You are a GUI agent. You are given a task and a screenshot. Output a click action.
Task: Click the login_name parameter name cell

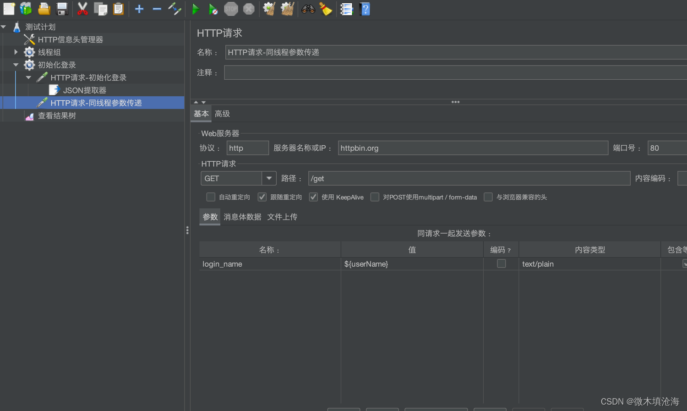pyautogui.click(x=270, y=264)
